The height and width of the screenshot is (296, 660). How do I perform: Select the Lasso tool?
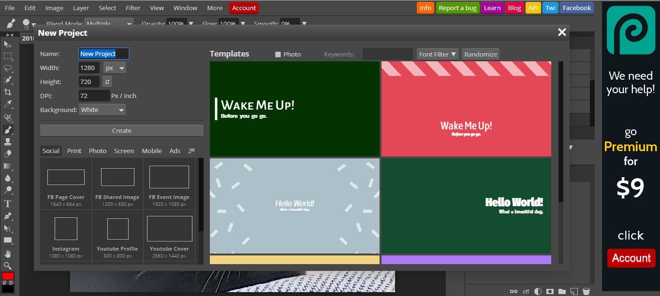point(8,68)
